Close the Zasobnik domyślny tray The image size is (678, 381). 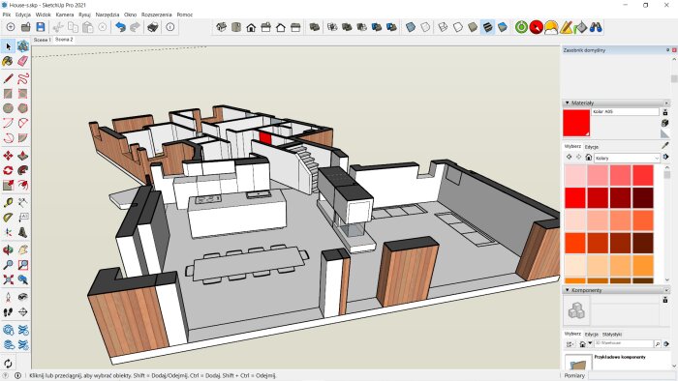click(x=674, y=50)
